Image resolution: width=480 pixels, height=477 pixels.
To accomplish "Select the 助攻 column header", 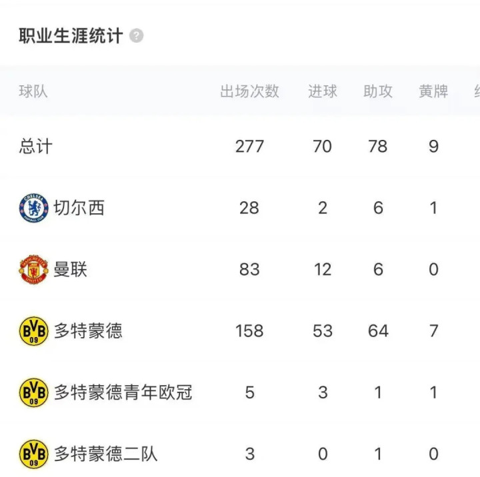I will point(378,91).
